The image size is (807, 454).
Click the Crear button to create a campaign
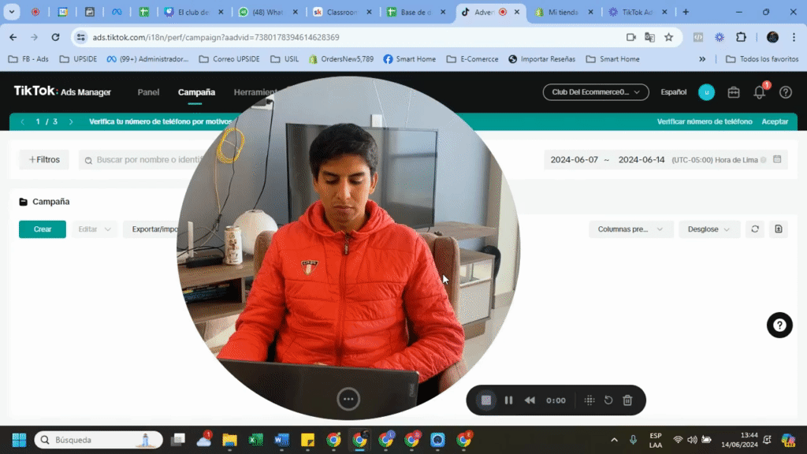click(42, 229)
